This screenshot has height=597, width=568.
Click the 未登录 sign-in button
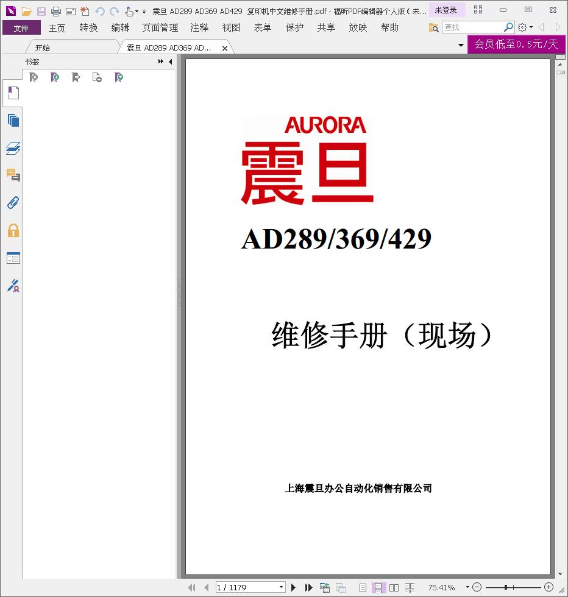click(x=446, y=10)
